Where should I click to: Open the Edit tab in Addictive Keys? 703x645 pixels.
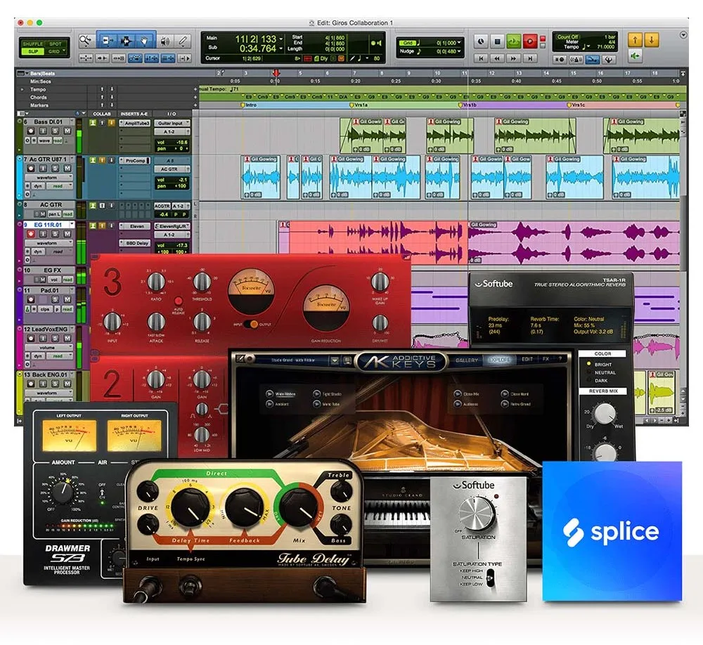click(x=527, y=360)
